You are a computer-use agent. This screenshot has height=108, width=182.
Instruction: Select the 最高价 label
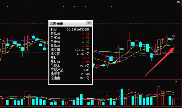pos(55,38)
